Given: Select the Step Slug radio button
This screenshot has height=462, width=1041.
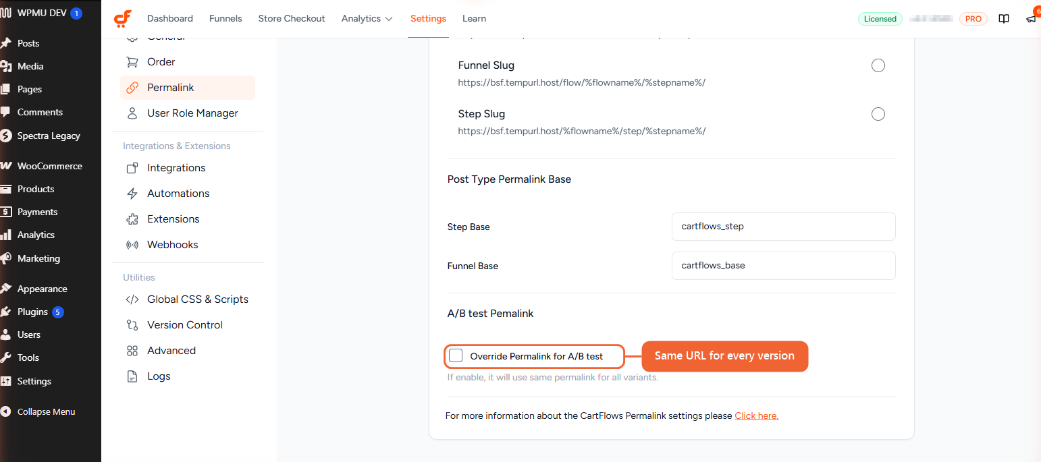Looking at the screenshot, I should [x=878, y=114].
